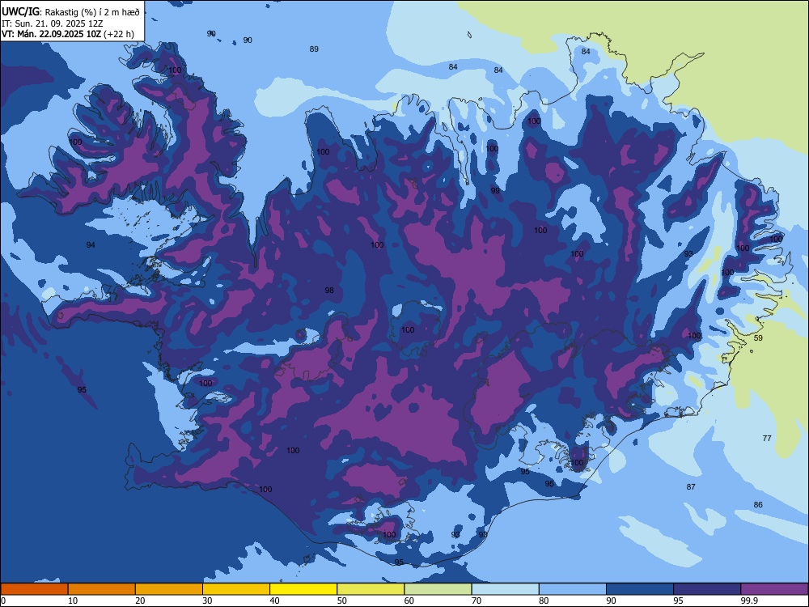Click the medium blue 90–95 legend swatch
The image size is (809, 607).
coord(640,589)
